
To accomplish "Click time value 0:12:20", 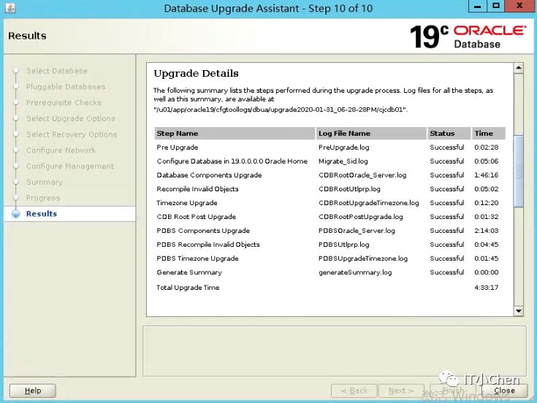I will 487,203.
